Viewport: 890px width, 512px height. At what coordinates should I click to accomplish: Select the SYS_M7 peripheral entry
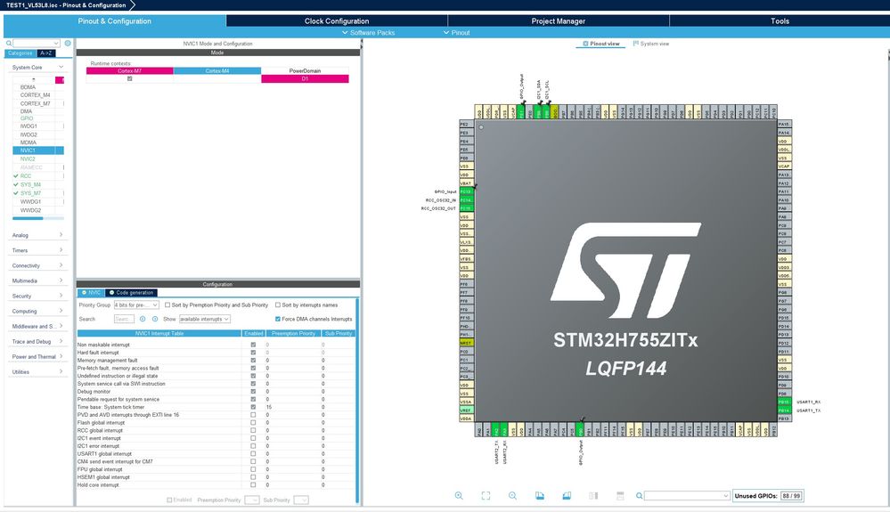point(30,193)
